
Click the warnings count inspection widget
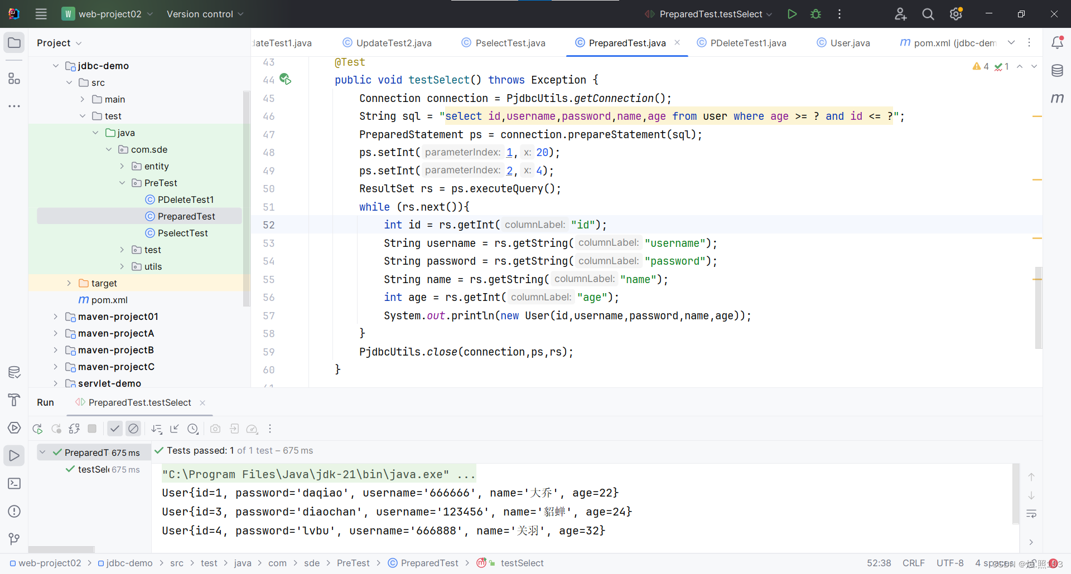(x=981, y=66)
